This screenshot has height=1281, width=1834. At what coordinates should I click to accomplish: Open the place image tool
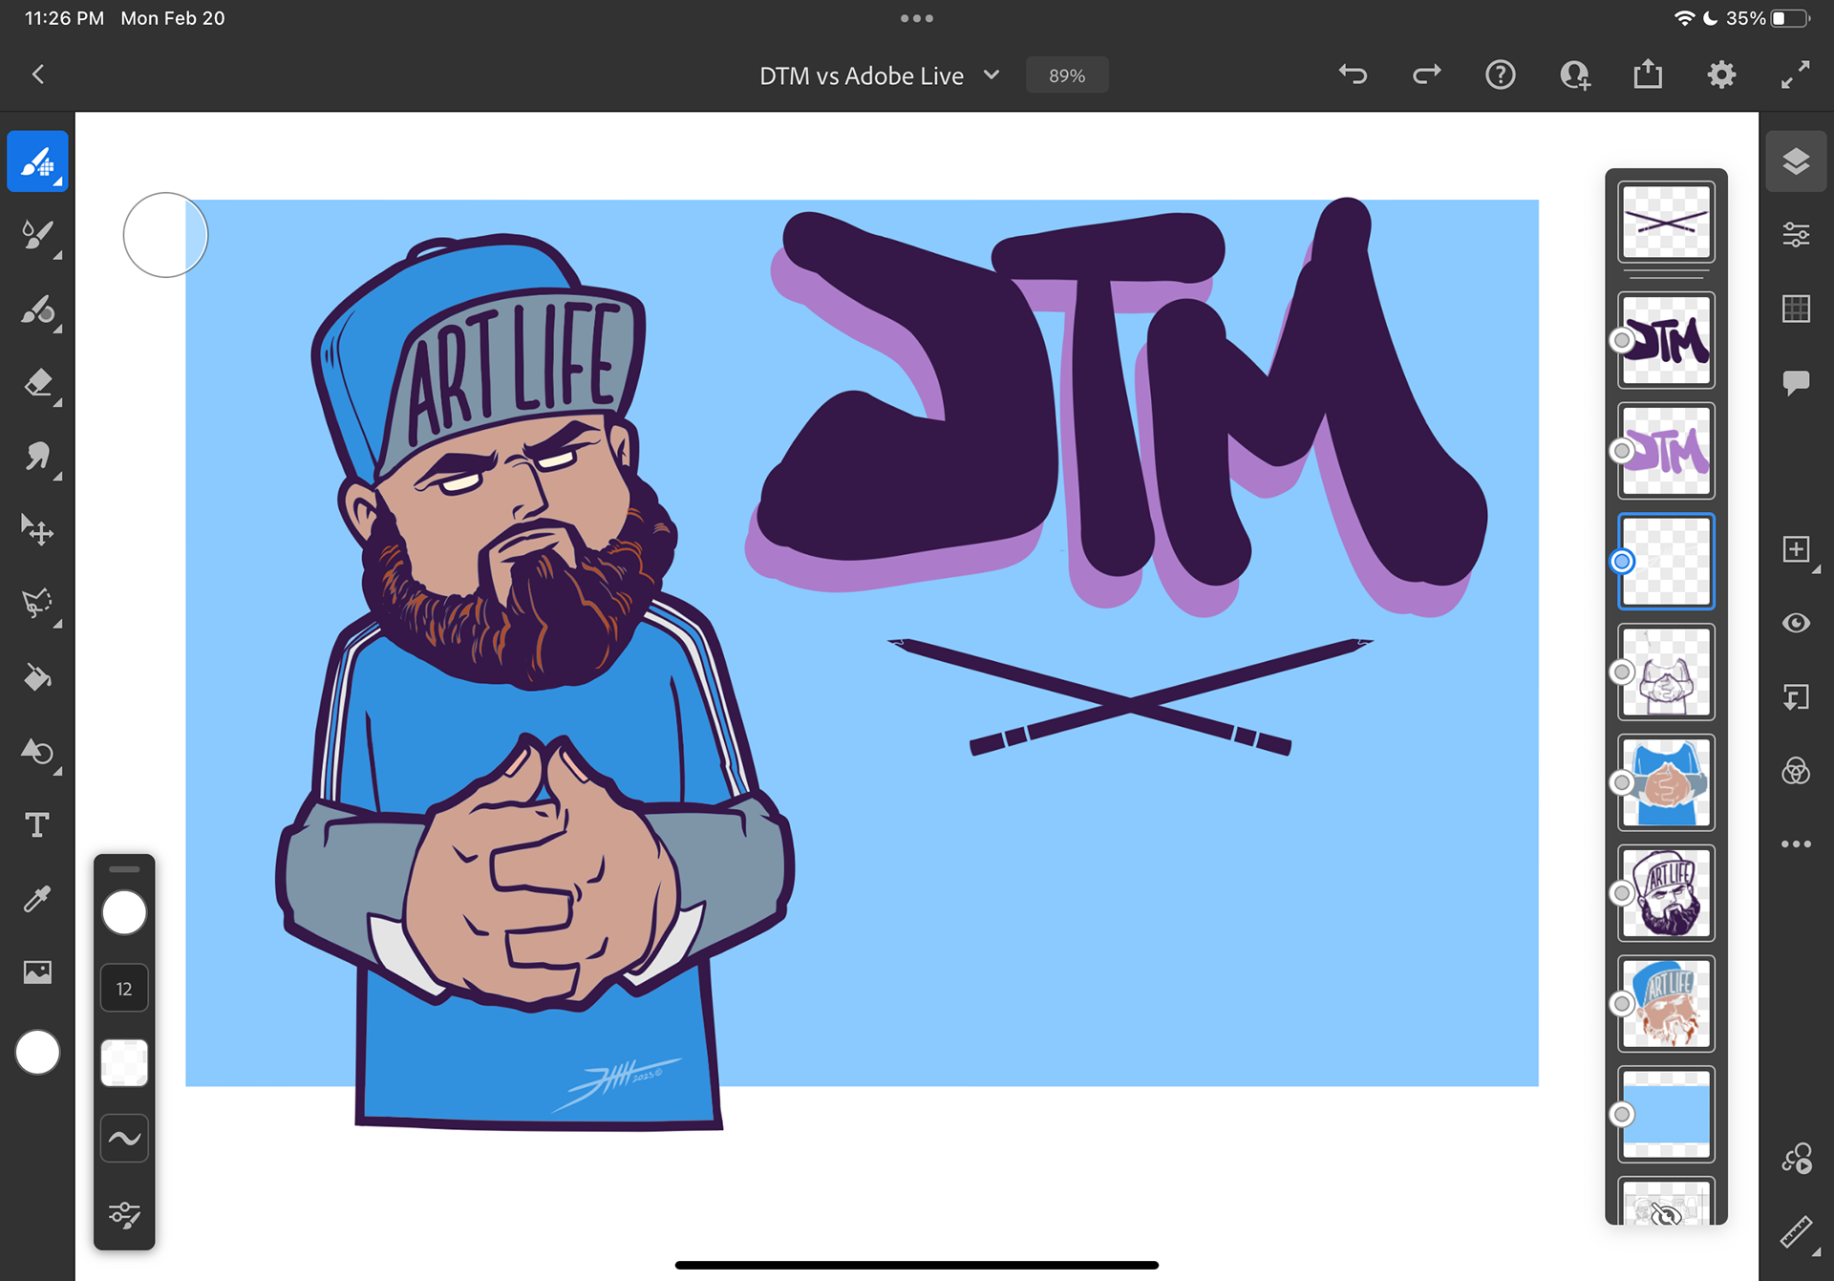pos(37,972)
